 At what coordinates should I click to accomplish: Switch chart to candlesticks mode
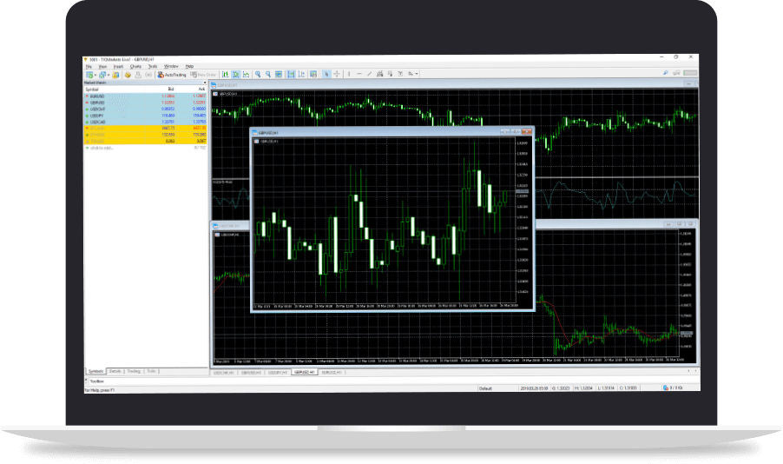point(236,75)
